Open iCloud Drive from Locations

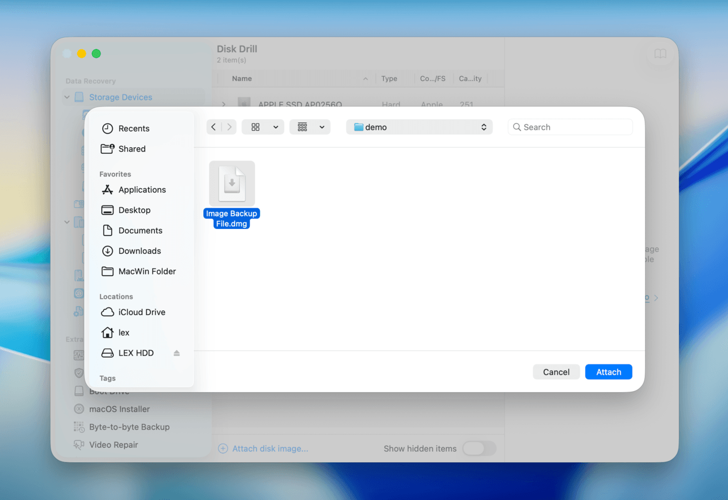point(142,312)
